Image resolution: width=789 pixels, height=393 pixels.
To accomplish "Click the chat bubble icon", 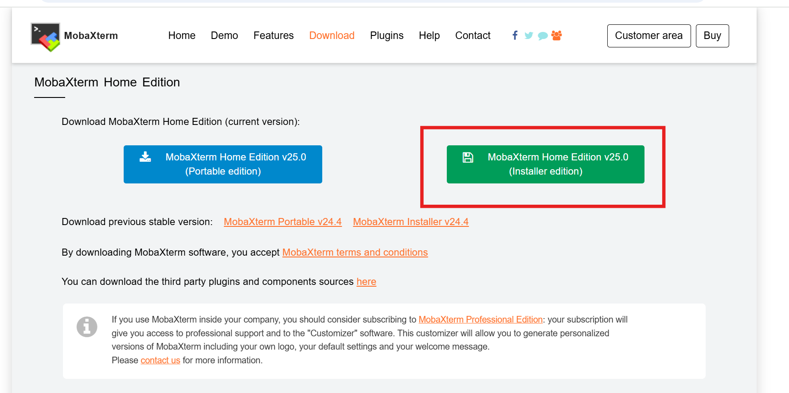I will click(x=543, y=36).
